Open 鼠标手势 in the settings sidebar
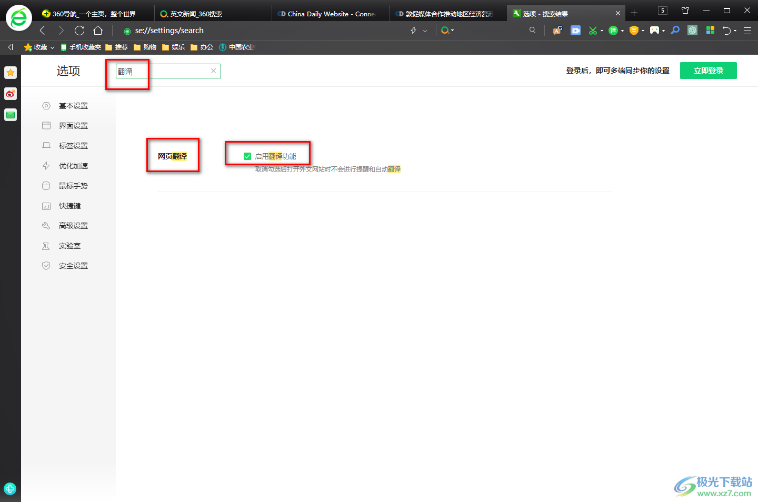The width and height of the screenshot is (758, 502). [x=73, y=186]
